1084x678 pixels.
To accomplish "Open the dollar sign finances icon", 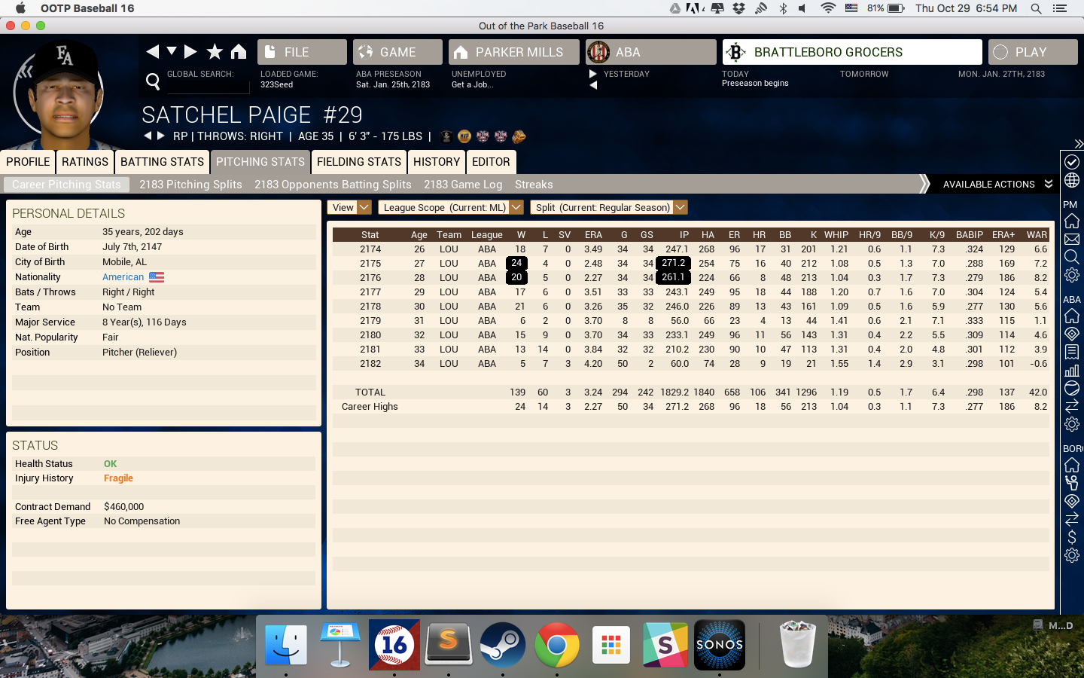I will point(1072,537).
